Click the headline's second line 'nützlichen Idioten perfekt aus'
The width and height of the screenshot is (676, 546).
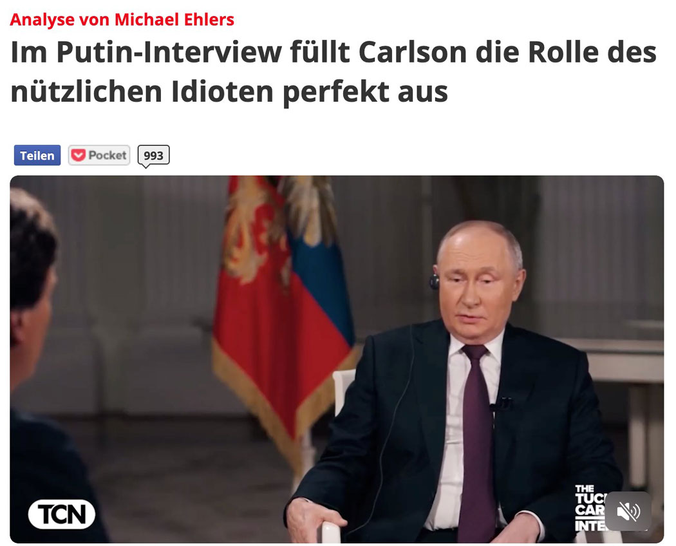click(229, 91)
